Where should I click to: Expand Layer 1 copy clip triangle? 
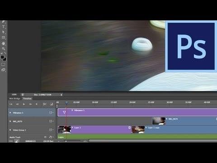pyautogui.click(x=146, y=128)
